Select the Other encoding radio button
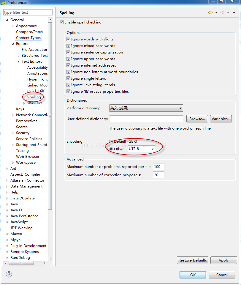Viewport: 241px width, 285px height. tap(111, 149)
